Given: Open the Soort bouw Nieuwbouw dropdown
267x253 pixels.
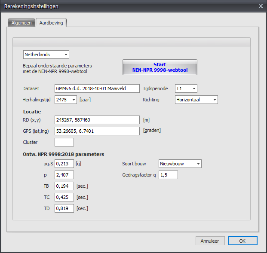Looking at the screenshot, I should (180, 164).
